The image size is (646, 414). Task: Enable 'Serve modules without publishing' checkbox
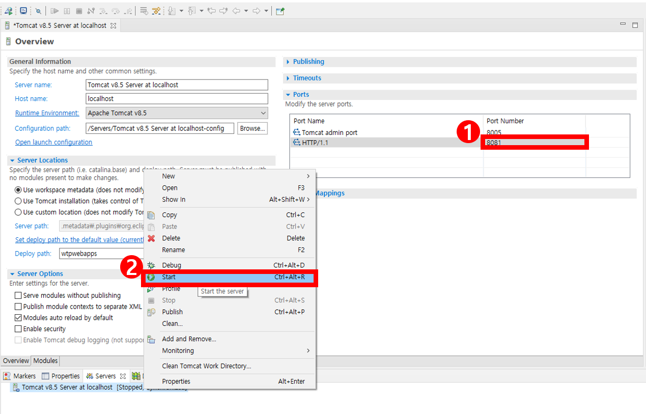pos(18,295)
